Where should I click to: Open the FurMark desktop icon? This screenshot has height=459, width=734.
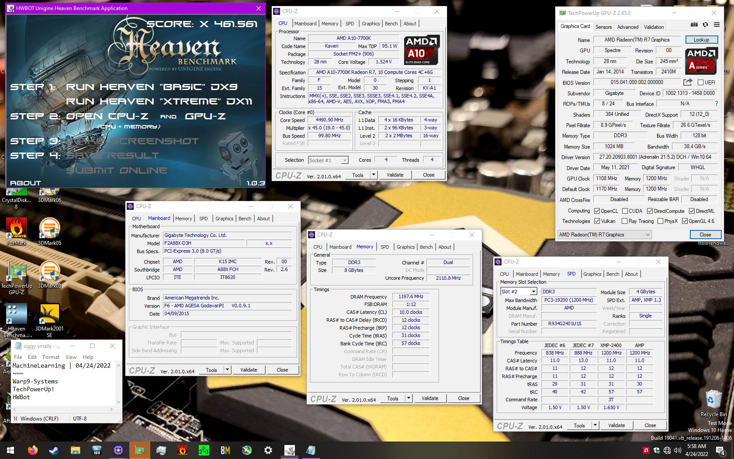point(17,231)
